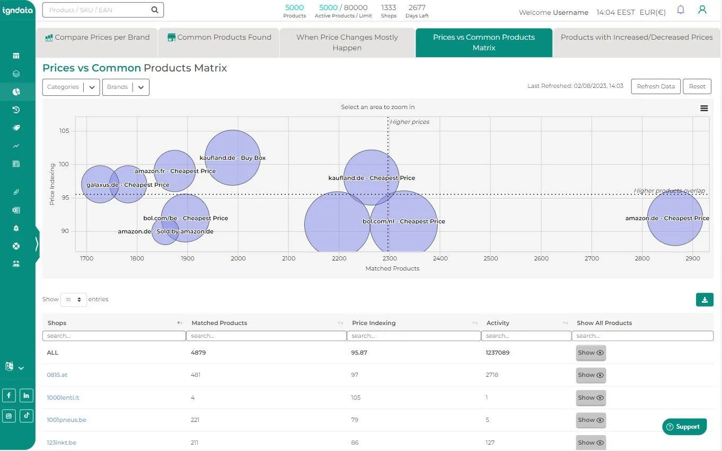Click Show button for 1001pneus.be row
The image size is (722, 451).
591,420
